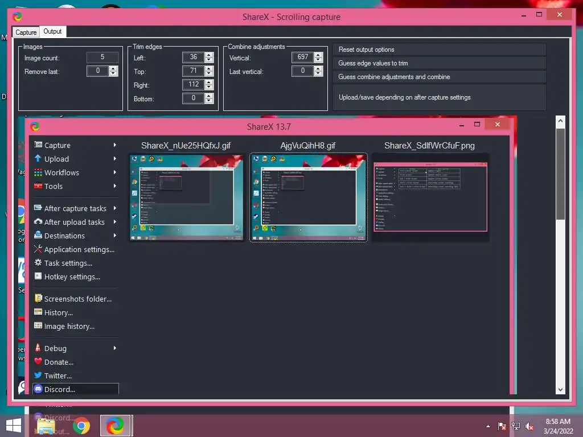Open the Image history menu entry
This screenshot has width=583, height=437.
click(76, 326)
